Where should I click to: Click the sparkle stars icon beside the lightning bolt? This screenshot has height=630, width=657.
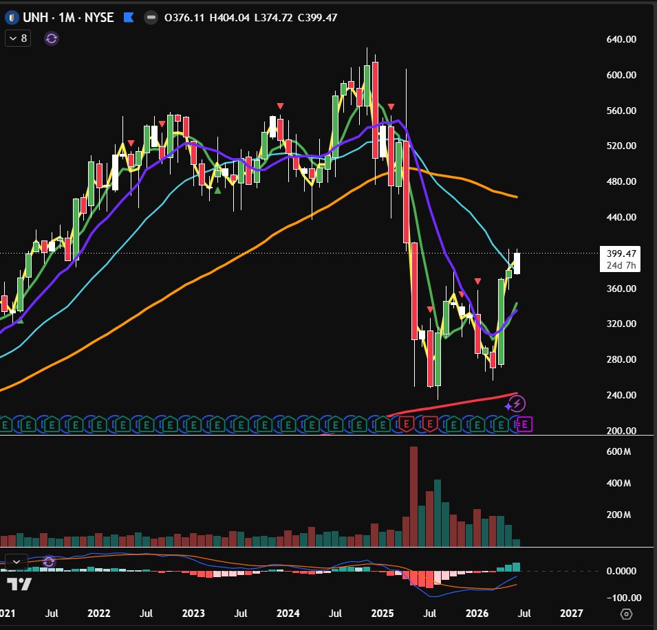click(x=508, y=406)
